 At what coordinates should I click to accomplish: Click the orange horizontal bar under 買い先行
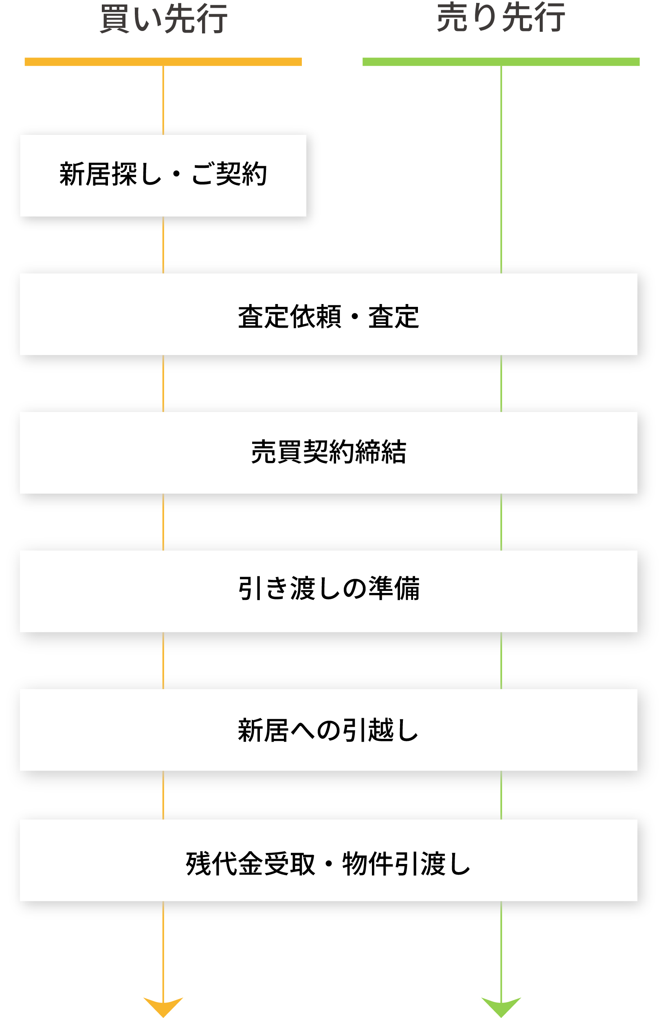tap(163, 62)
